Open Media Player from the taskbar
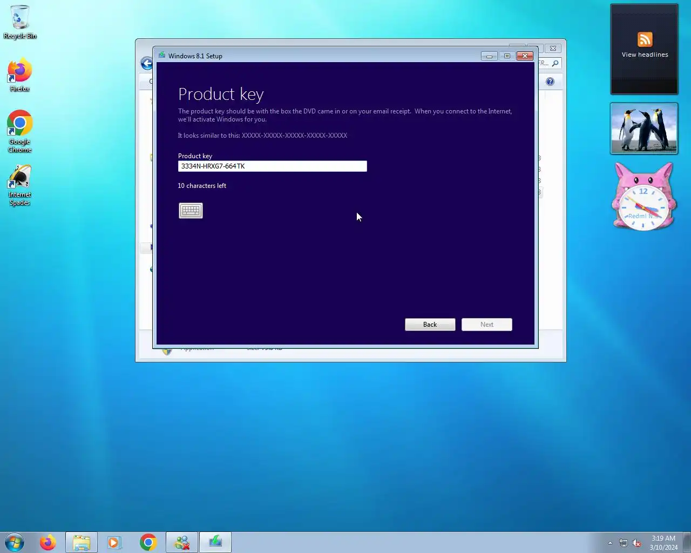 pos(114,542)
